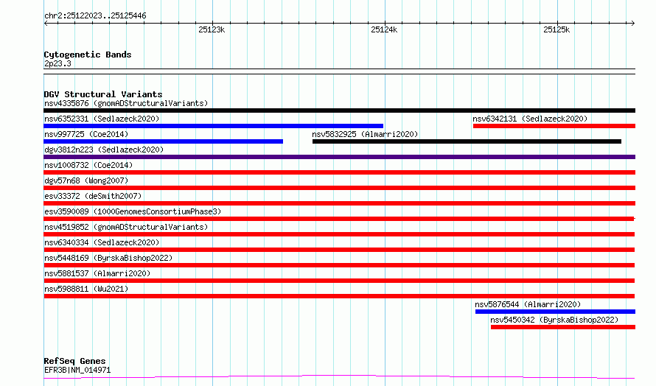
Task: Click the 25125k ruler position
Action: click(x=556, y=30)
